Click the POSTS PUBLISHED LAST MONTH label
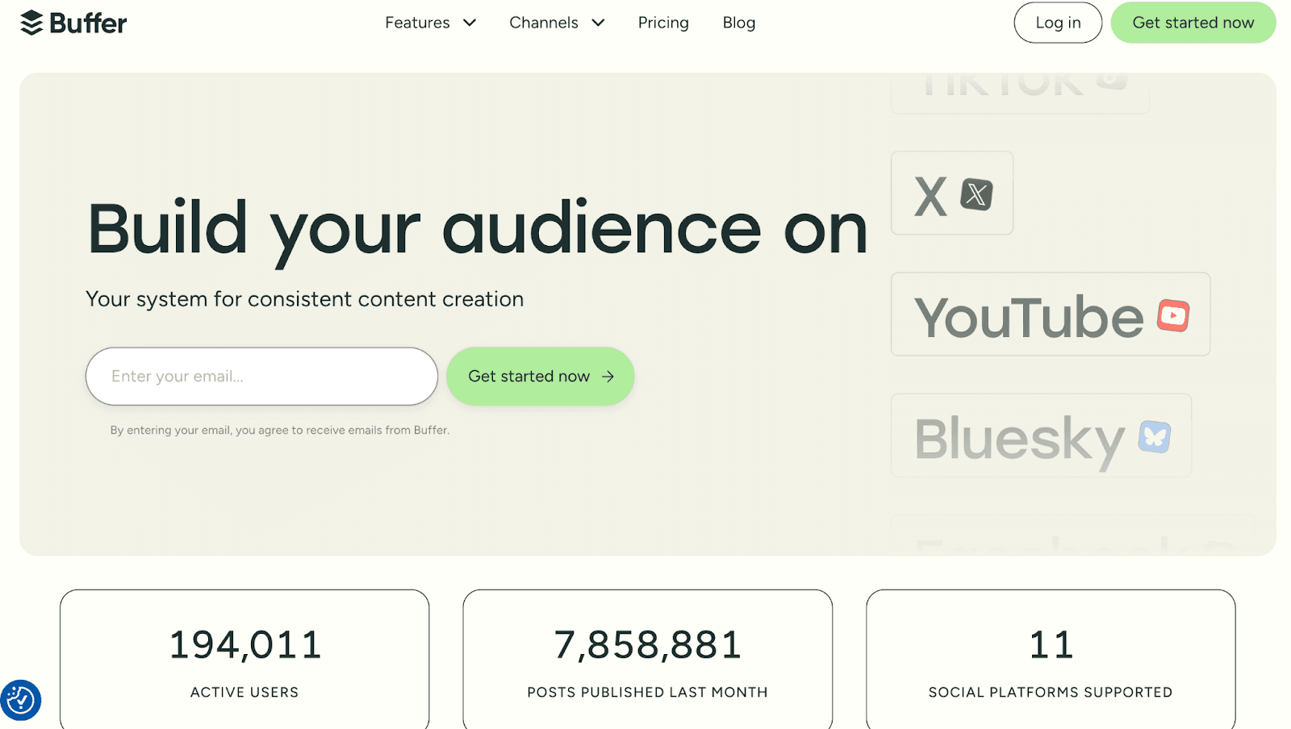The width and height of the screenshot is (1291, 729). [648, 693]
